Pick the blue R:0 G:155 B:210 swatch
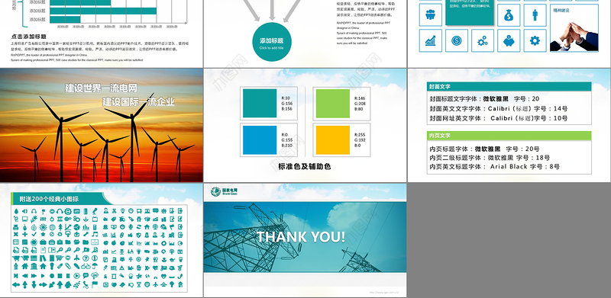Screen dimensions: 611x298 tap(260, 140)
